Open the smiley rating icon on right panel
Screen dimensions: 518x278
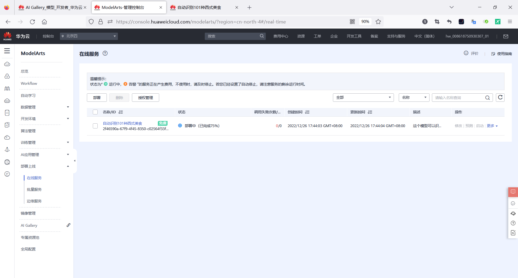[513, 204]
